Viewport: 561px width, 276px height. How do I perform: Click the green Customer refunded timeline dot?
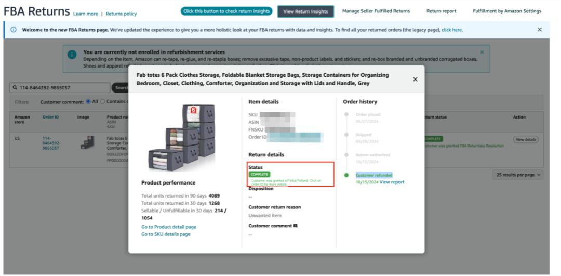346,175
